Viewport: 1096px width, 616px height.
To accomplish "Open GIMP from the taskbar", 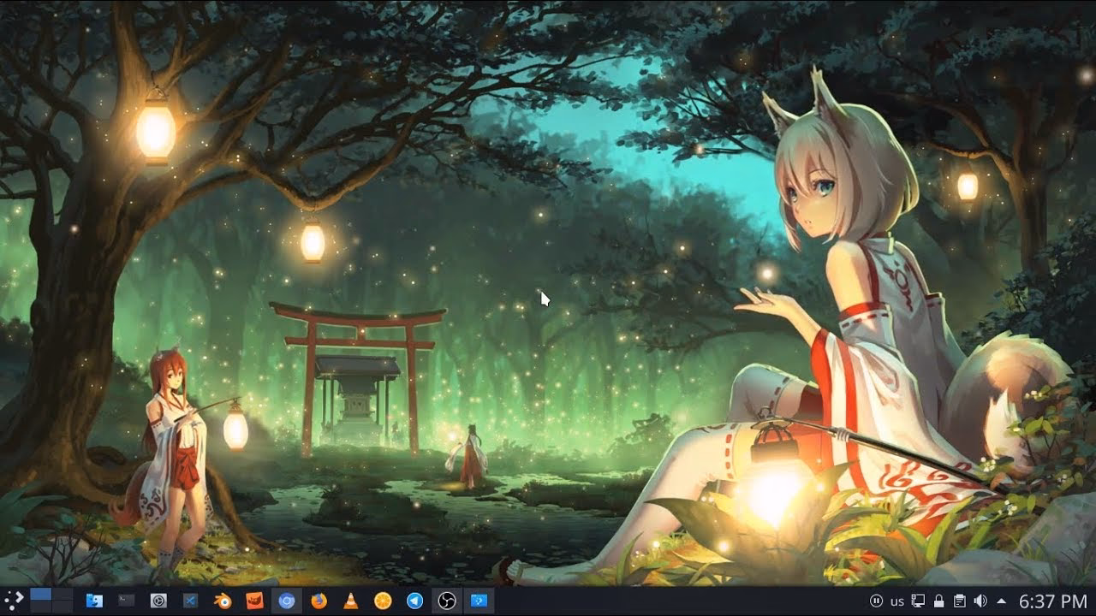I will [x=254, y=601].
